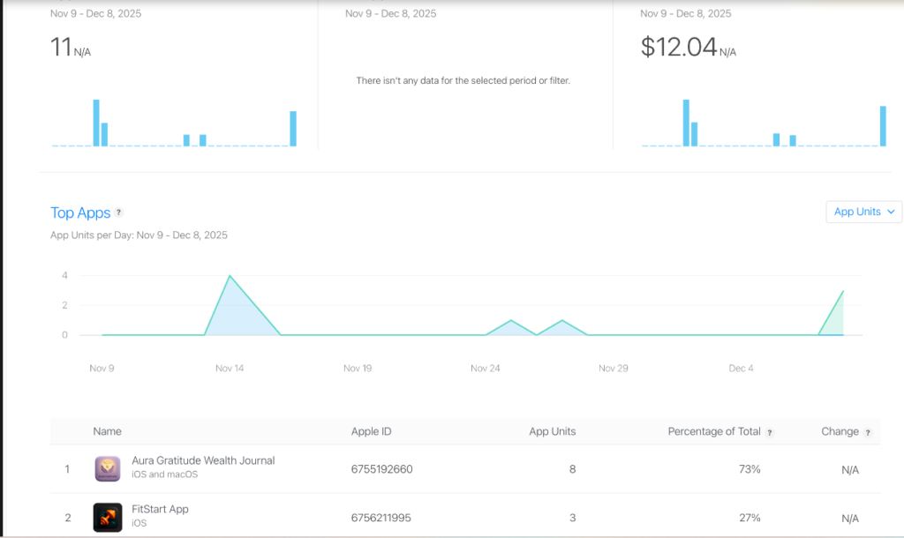
Task: Click the Aura Gratitude Wealth Journal app icon
Action: [x=108, y=468]
